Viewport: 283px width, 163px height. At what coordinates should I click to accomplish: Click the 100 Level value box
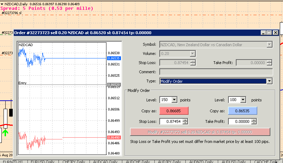(234, 100)
